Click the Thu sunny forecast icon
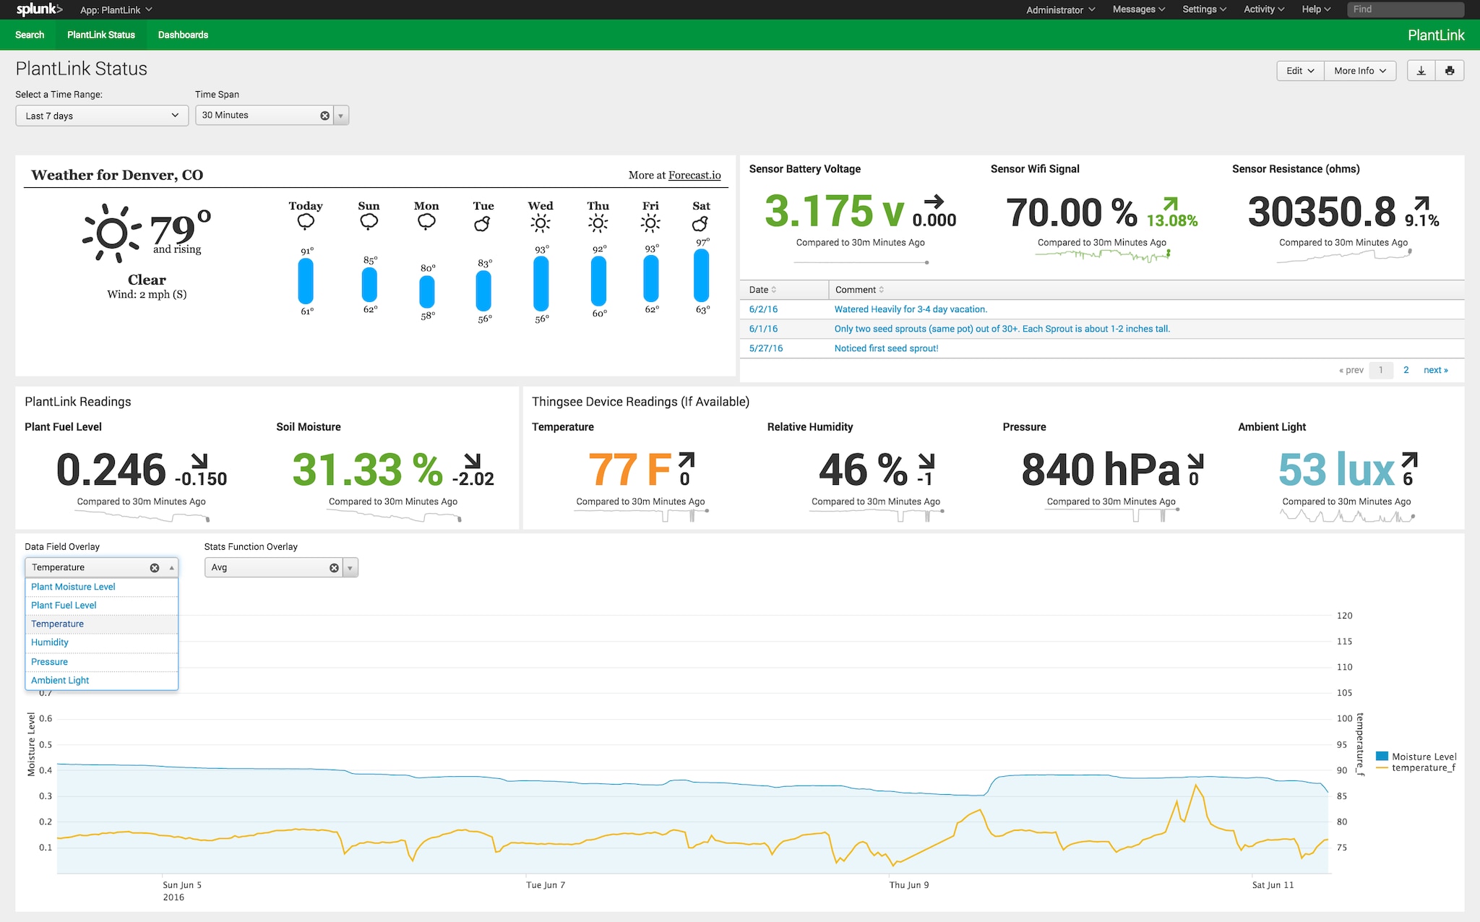1480x922 pixels. coord(598,223)
